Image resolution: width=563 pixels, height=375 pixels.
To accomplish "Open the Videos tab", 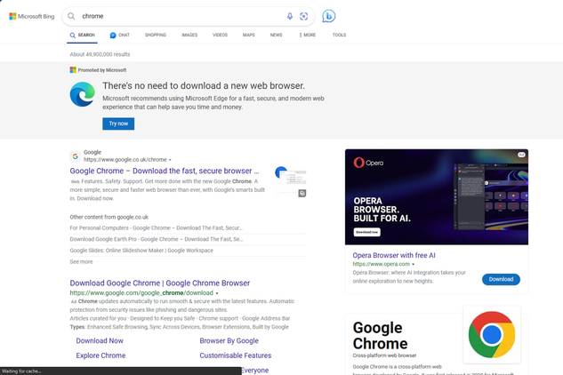I will click(220, 36).
